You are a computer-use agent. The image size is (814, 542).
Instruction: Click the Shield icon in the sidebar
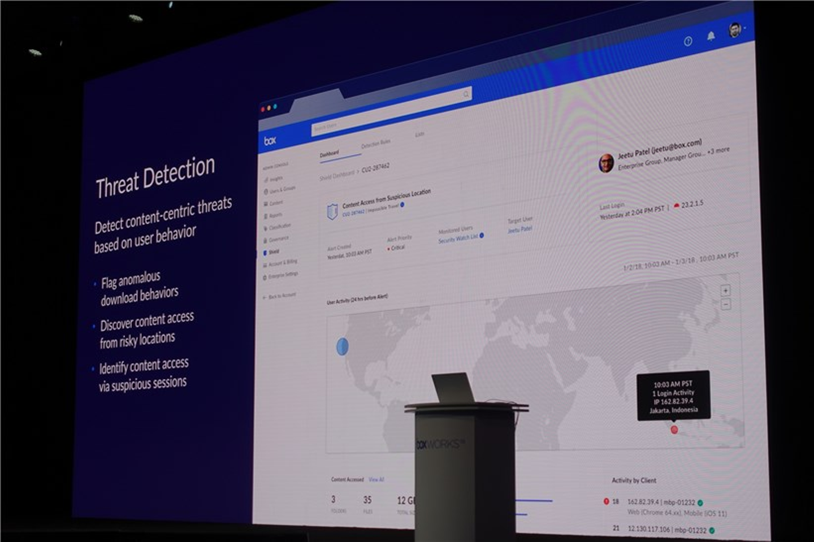coord(266,253)
